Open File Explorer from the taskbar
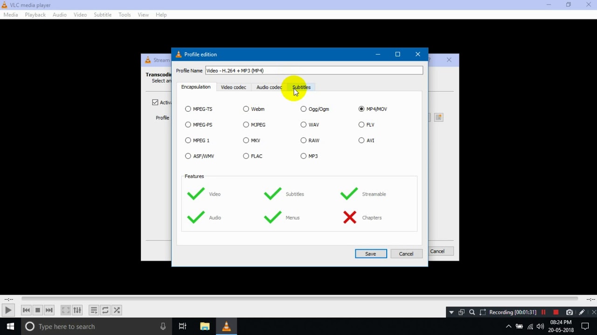 pyautogui.click(x=205, y=326)
